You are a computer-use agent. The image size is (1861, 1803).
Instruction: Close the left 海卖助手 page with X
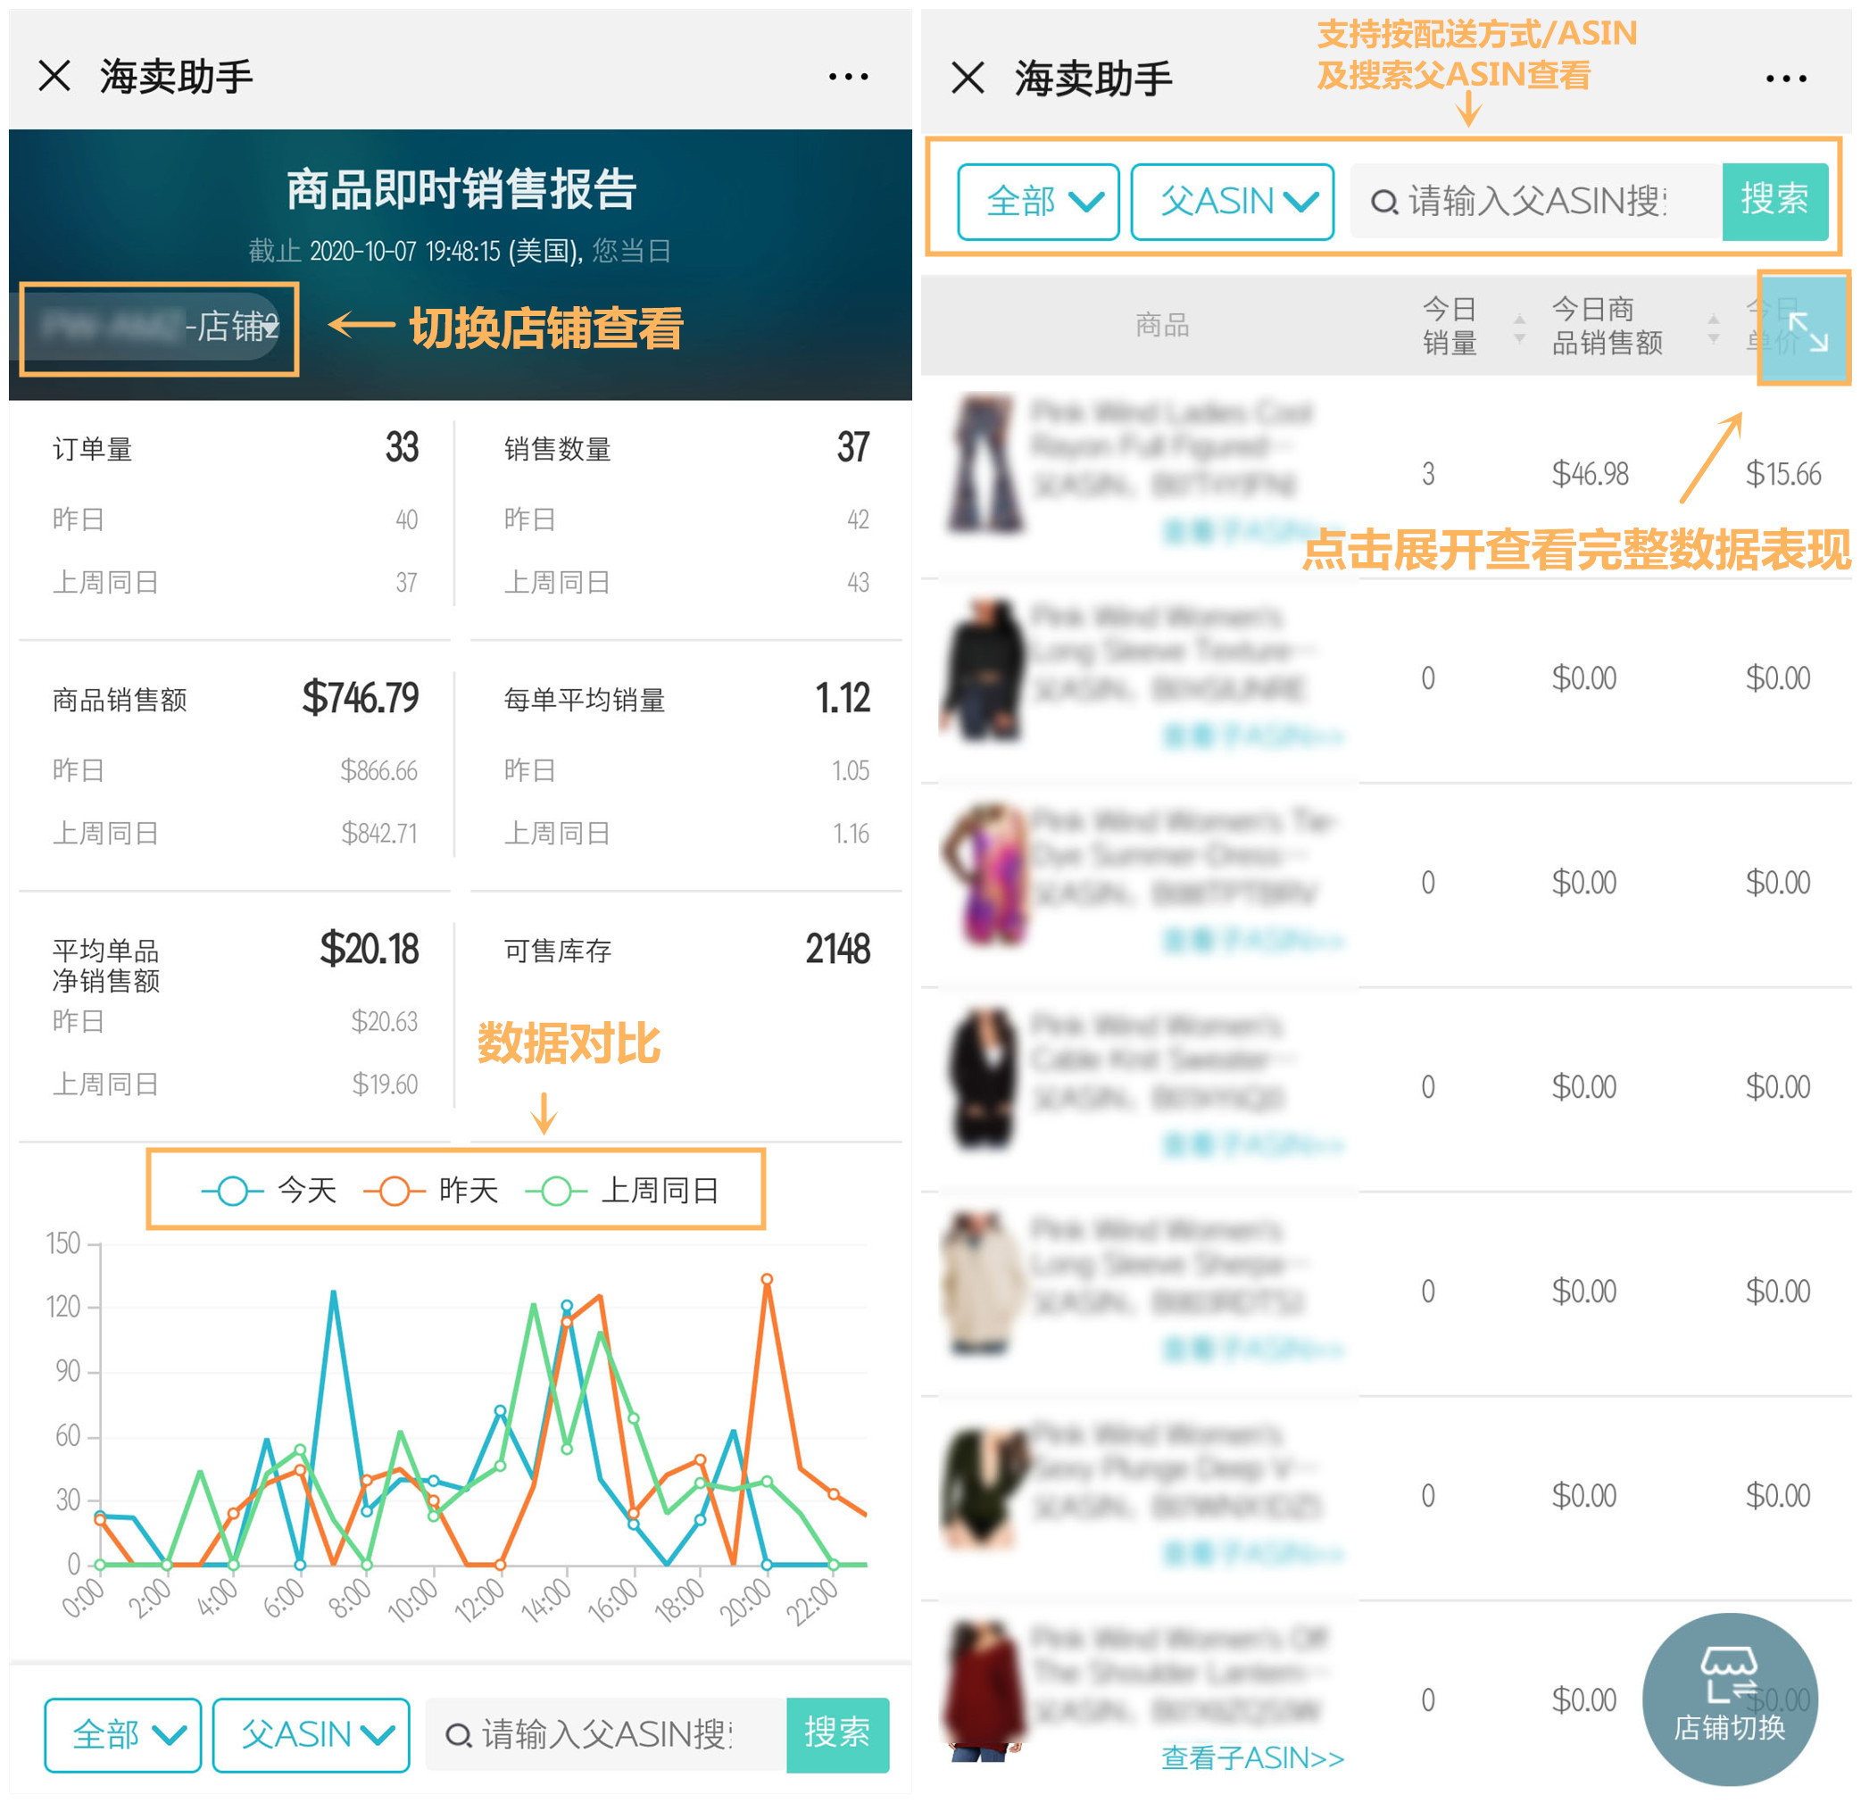[x=55, y=76]
